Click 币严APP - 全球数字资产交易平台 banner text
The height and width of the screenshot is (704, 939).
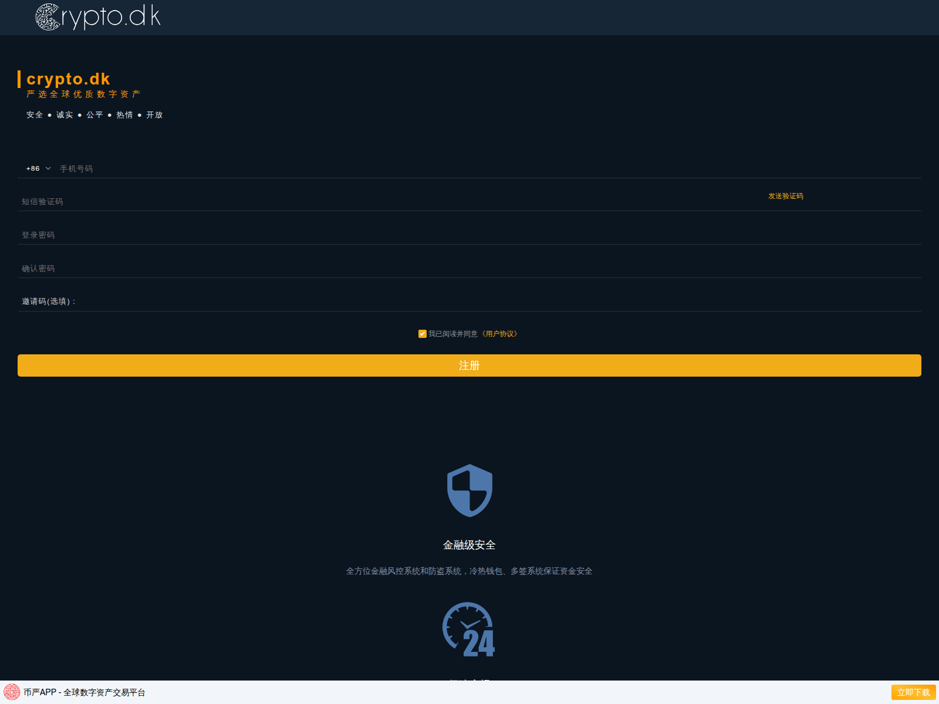coord(85,692)
